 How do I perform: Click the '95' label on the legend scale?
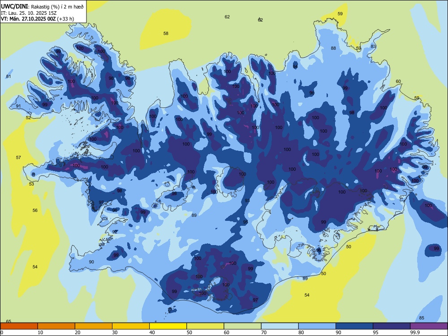coord(375,332)
